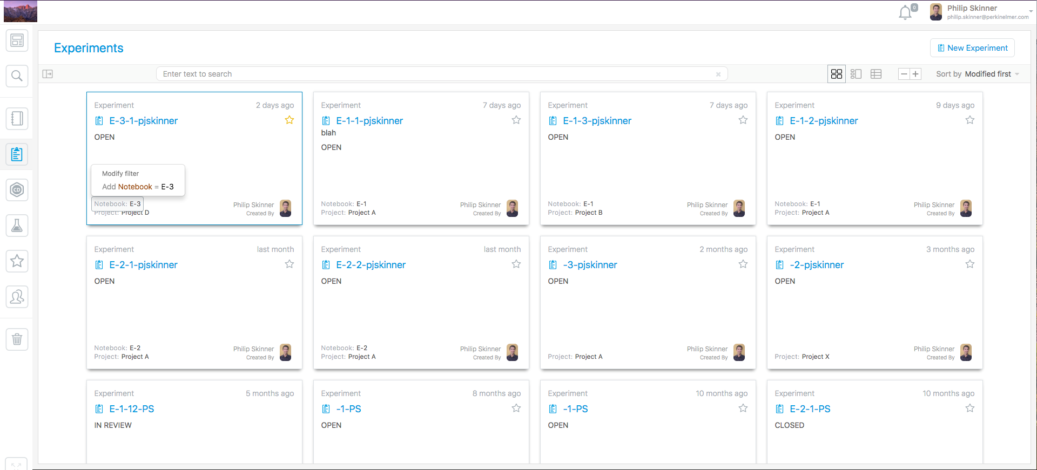Increase card size with plus button

(x=915, y=74)
